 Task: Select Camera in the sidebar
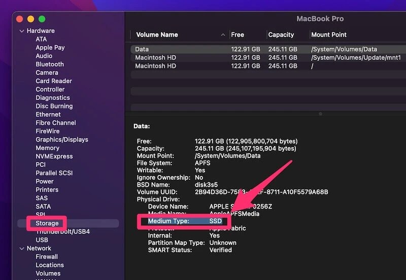47,73
